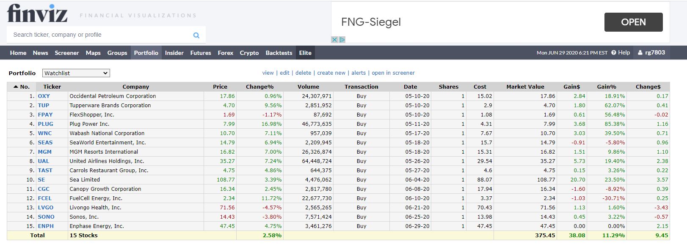
Task: Click the search magnifier icon
Action: [196, 35]
